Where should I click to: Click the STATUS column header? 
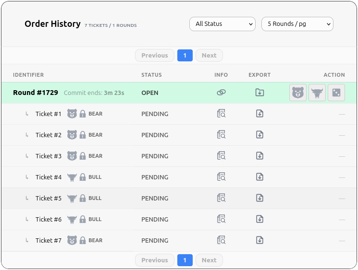click(151, 75)
